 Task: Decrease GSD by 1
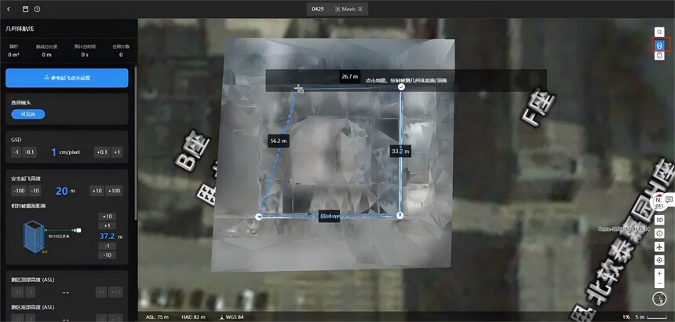(16, 152)
